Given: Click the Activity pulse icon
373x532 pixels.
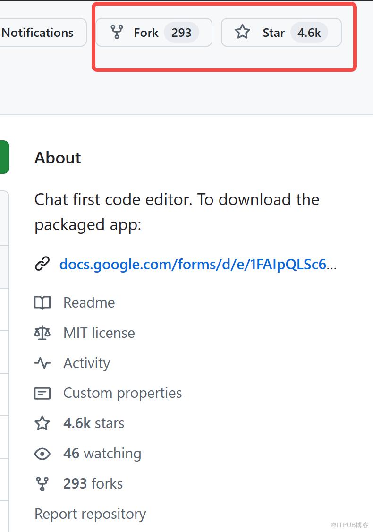Looking at the screenshot, I should pyautogui.click(x=42, y=363).
